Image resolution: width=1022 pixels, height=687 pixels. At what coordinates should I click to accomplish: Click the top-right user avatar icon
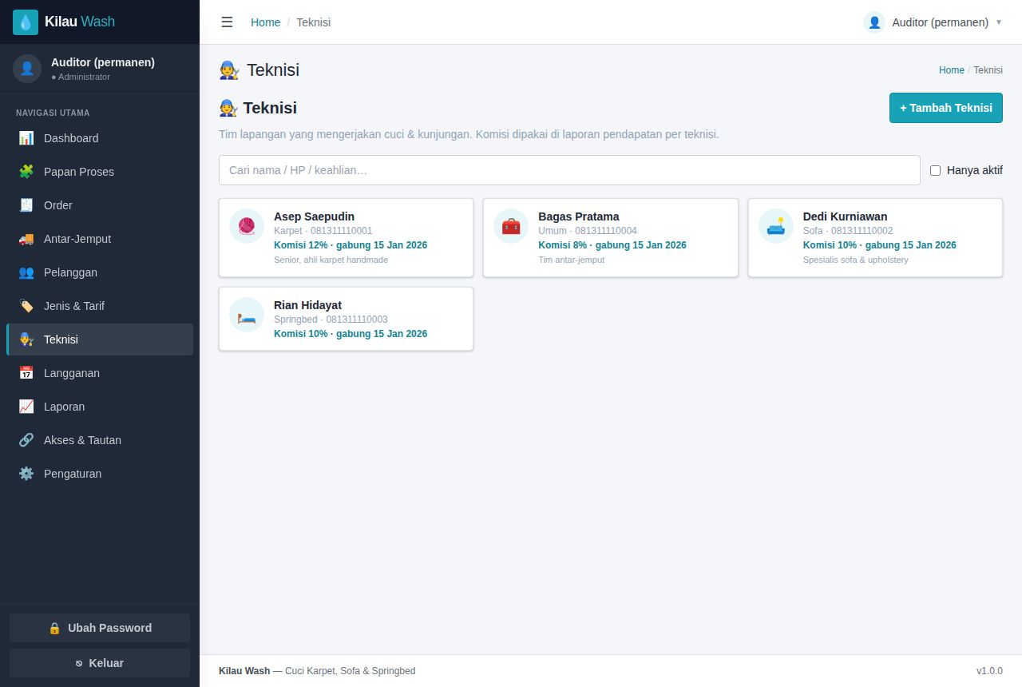click(874, 22)
